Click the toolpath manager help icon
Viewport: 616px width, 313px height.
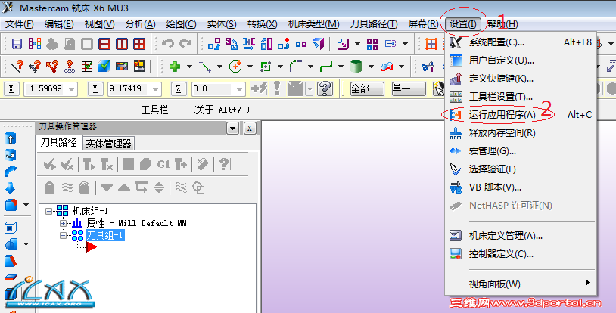click(224, 164)
